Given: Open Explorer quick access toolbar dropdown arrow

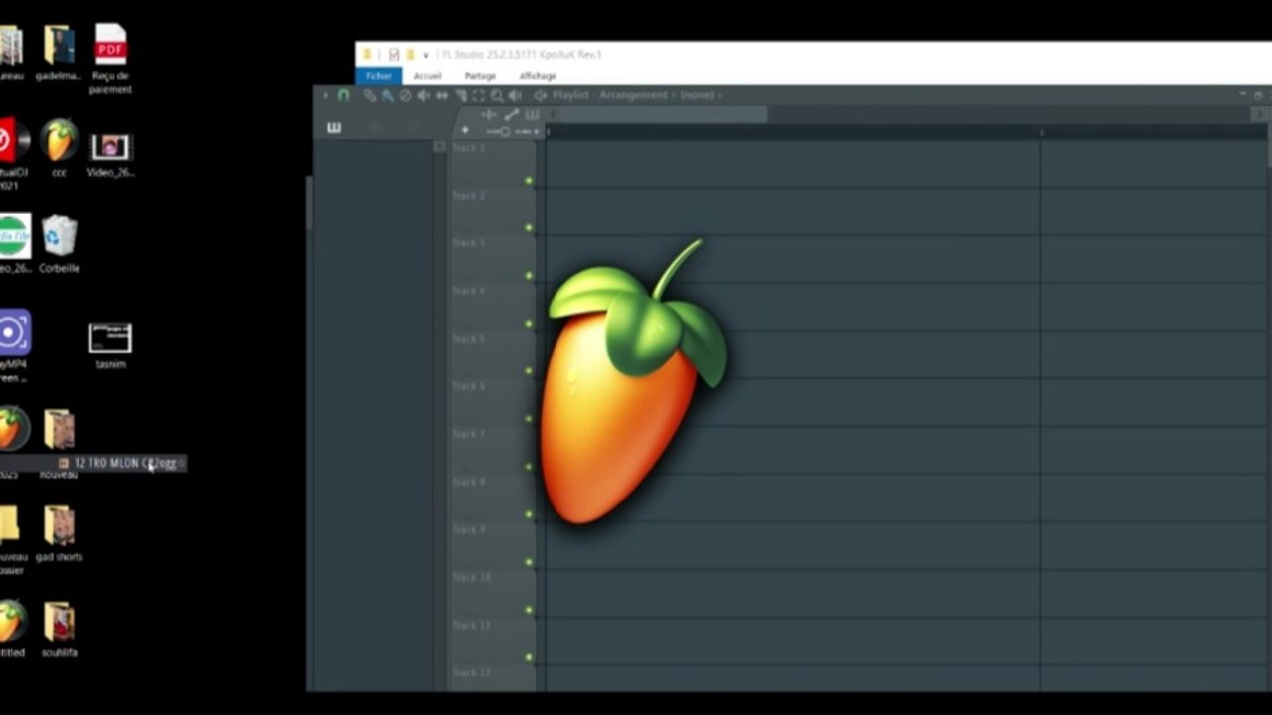Looking at the screenshot, I should point(426,55).
